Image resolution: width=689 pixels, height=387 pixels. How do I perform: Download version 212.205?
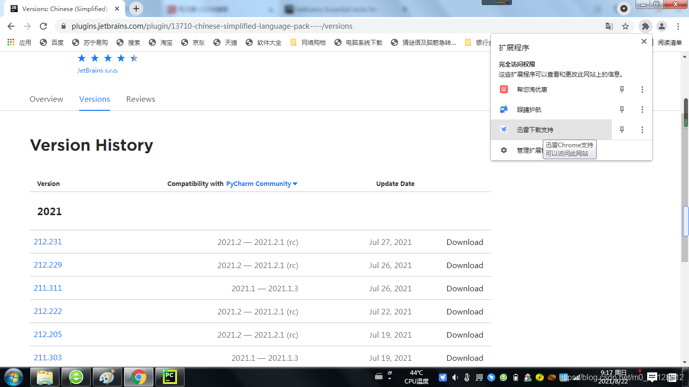click(465, 335)
